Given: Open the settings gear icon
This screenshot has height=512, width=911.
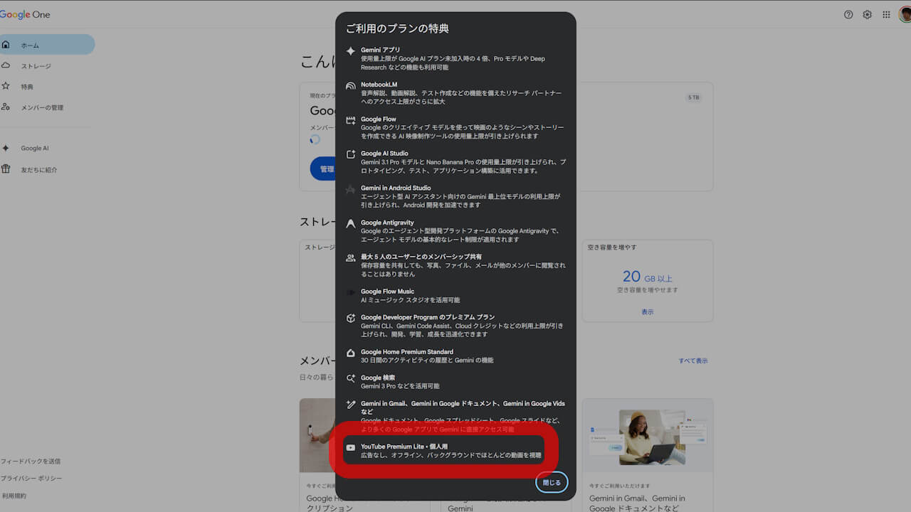Looking at the screenshot, I should coord(867,14).
